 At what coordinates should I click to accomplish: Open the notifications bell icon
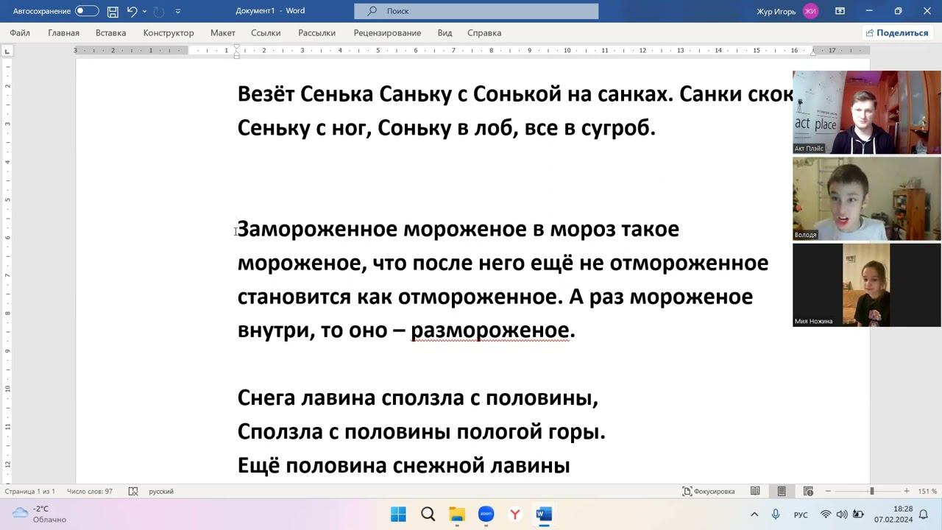point(924,515)
